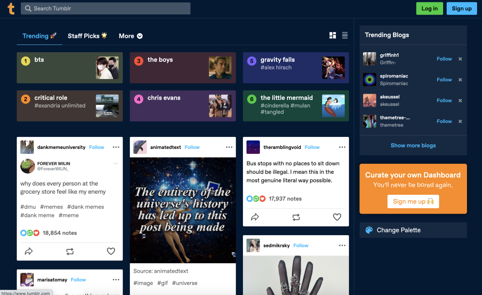482x295 pixels.
Task: Click the #universe tag
Action: 185,283
